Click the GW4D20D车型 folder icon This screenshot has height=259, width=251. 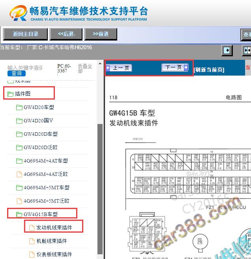(x=19, y=134)
